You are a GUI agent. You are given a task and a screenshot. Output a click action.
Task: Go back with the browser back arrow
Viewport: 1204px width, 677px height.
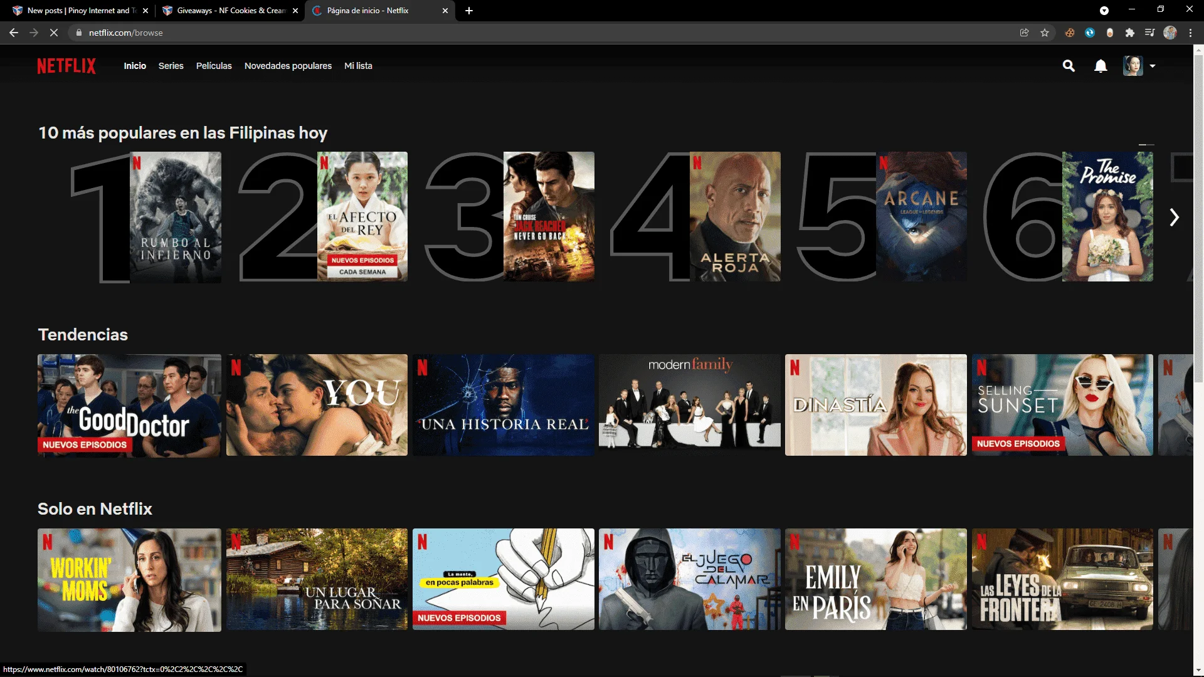[14, 33]
